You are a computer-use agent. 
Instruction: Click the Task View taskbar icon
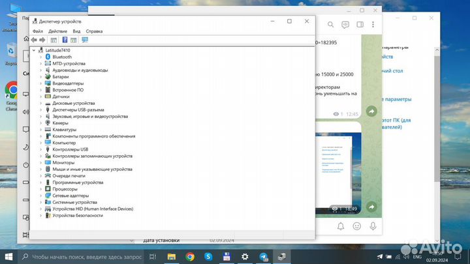click(153, 257)
